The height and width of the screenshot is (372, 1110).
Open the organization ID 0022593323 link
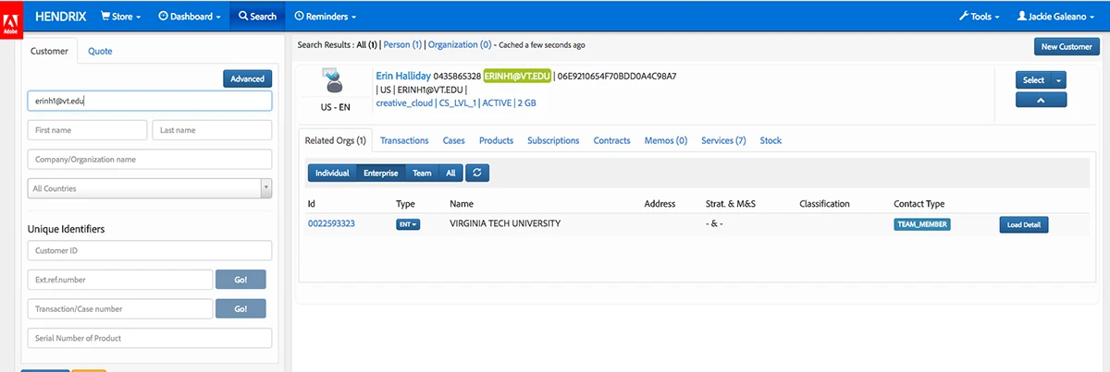pos(331,223)
